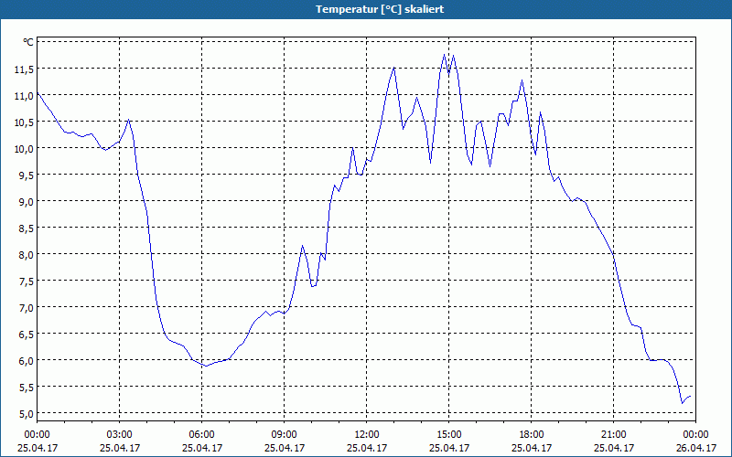Select the 7,0 y-axis value
732x457 pixels.
[26, 308]
